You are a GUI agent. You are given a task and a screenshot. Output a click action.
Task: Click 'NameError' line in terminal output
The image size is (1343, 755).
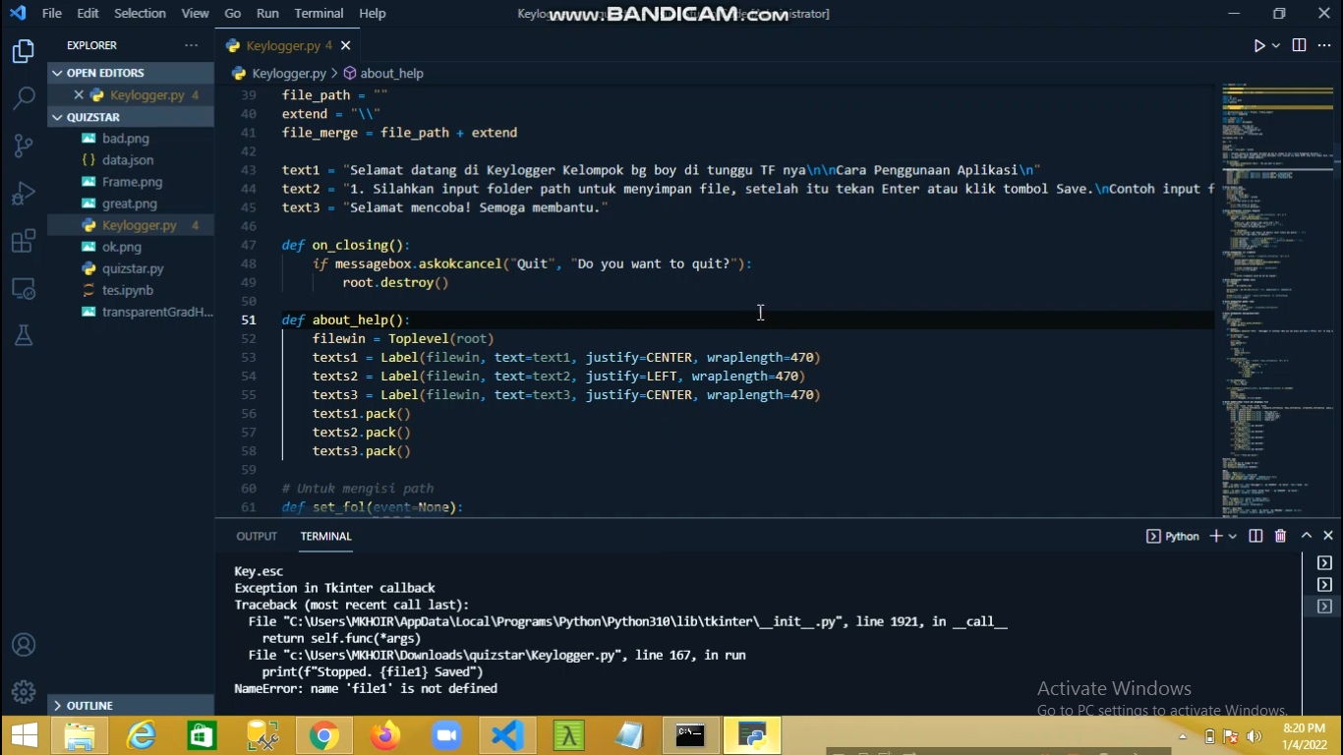[x=366, y=688]
